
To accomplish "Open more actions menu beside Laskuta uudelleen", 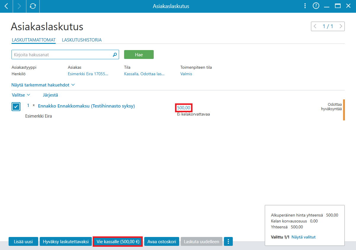I will click(228, 242).
